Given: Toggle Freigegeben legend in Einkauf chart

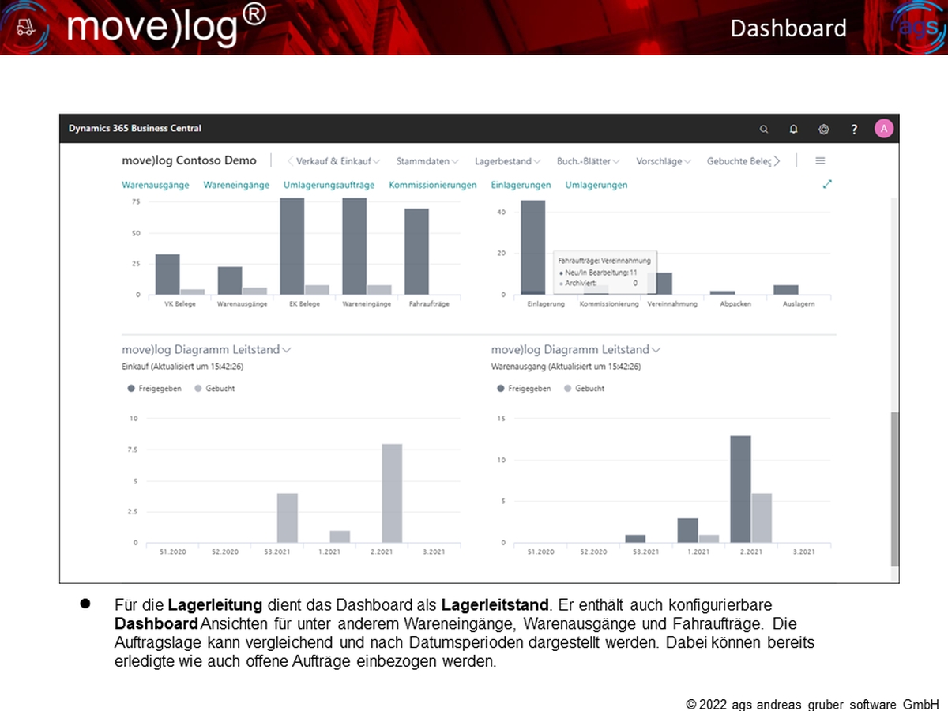Looking at the screenshot, I should (155, 389).
